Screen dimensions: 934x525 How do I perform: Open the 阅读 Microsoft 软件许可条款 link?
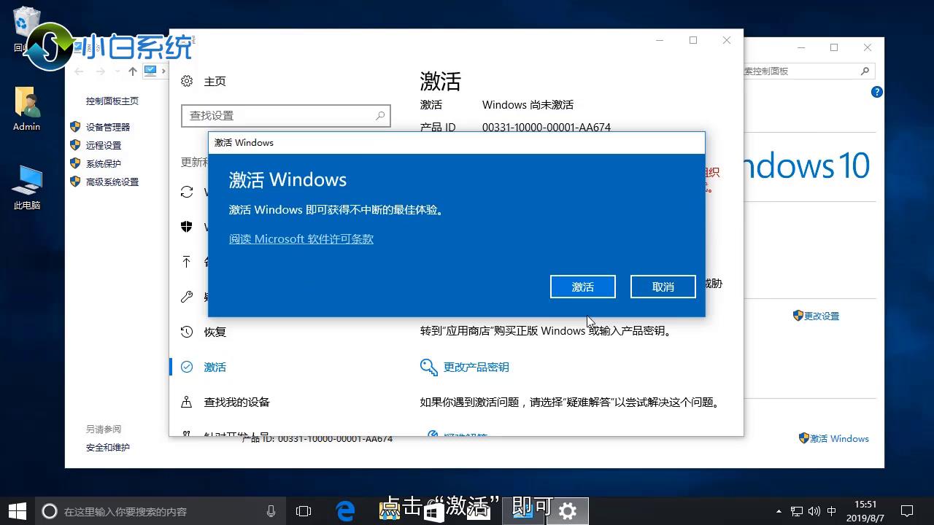pos(301,238)
